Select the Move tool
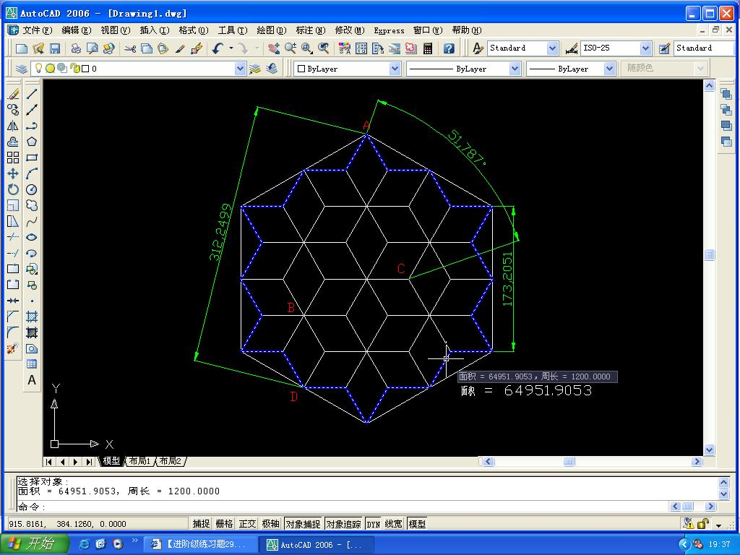This screenshot has height=555, width=740. pyautogui.click(x=13, y=173)
